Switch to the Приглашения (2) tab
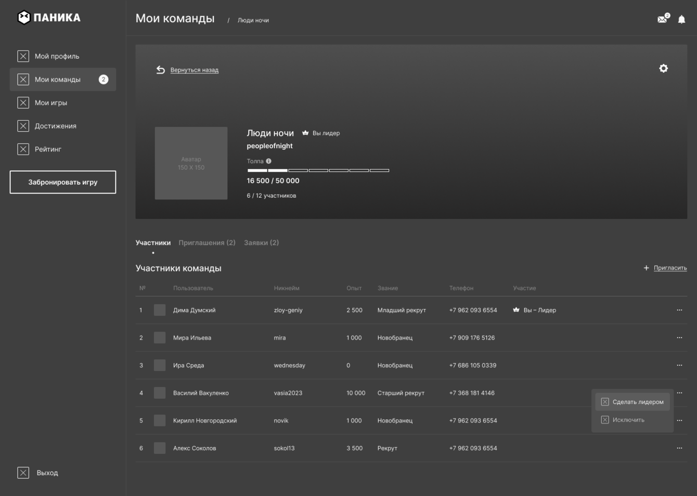Image resolution: width=697 pixels, height=496 pixels. (206, 243)
